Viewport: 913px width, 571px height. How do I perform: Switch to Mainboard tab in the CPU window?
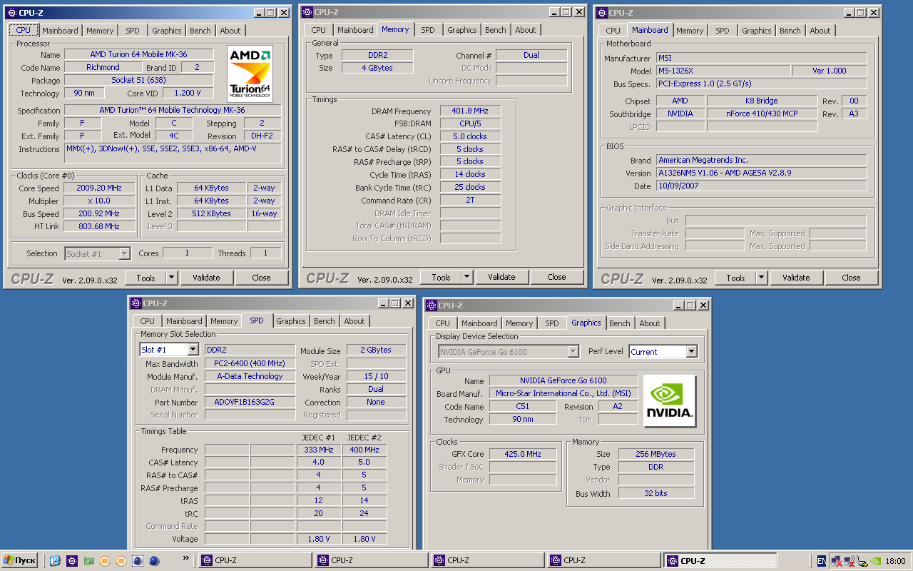tap(60, 31)
